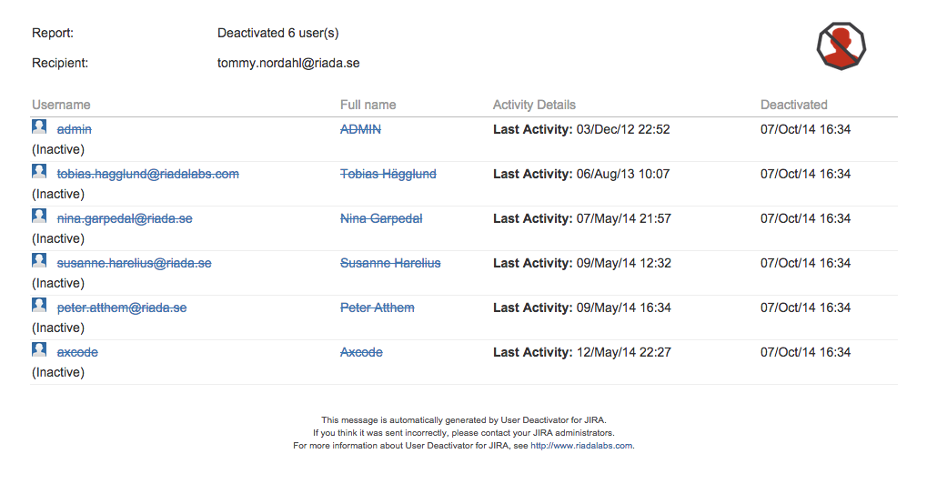Click avatar icon beside peter.atthem username
Screen dimensions: 927x484
click(x=39, y=305)
